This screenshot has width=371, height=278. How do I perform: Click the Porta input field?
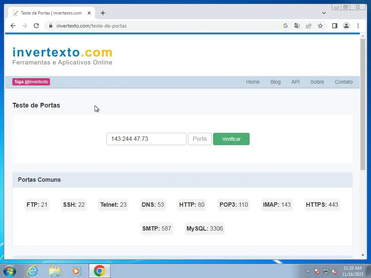pyautogui.click(x=200, y=139)
